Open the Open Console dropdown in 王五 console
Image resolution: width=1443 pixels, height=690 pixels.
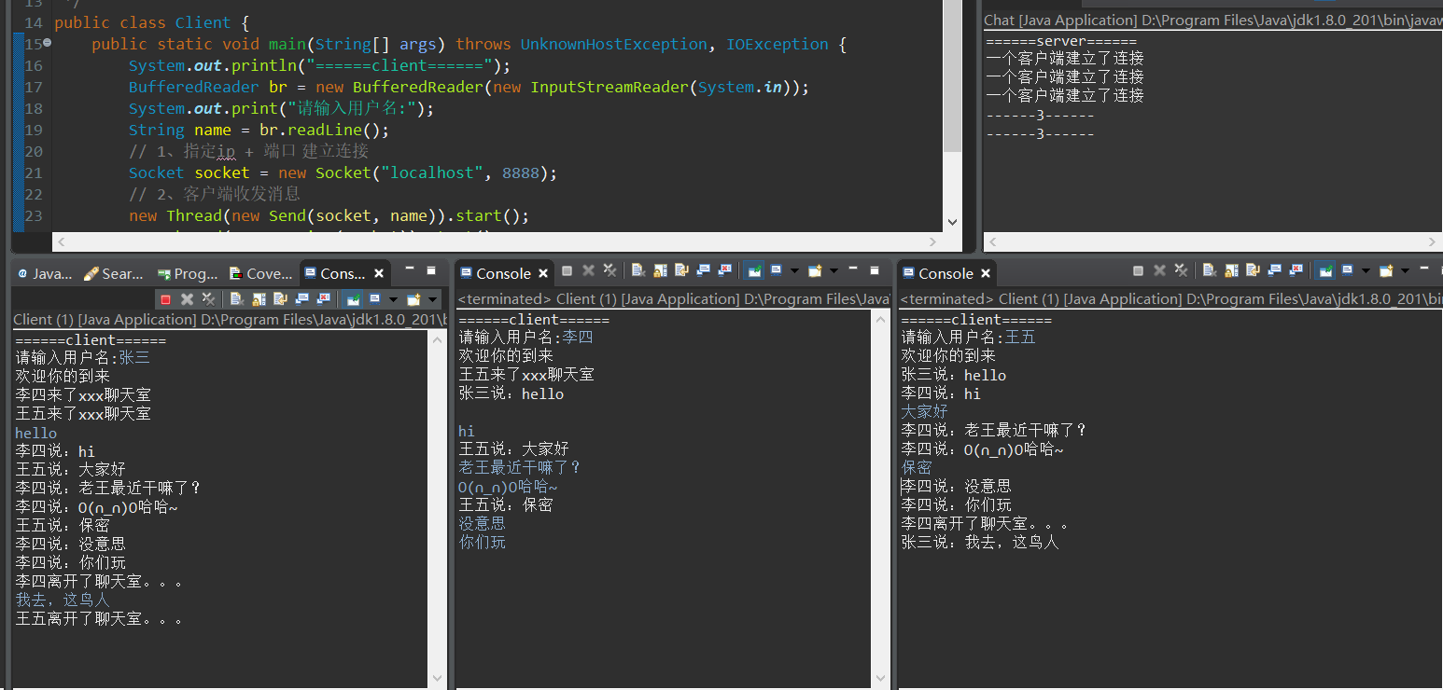click(x=1405, y=271)
